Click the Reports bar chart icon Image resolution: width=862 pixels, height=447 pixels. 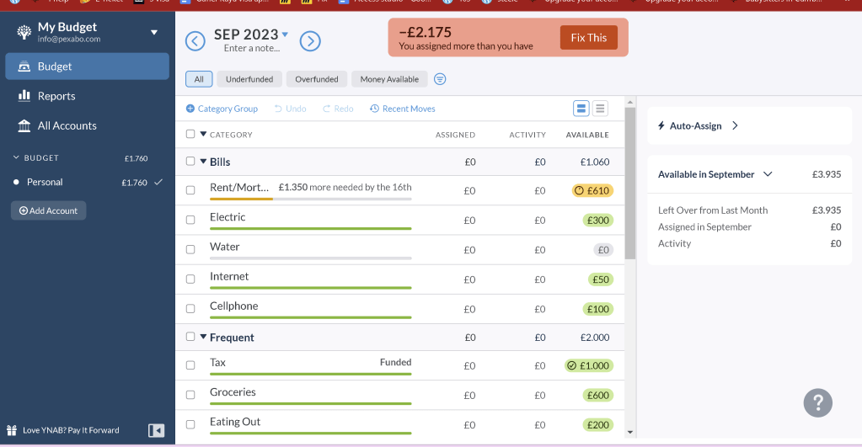tap(24, 96)
